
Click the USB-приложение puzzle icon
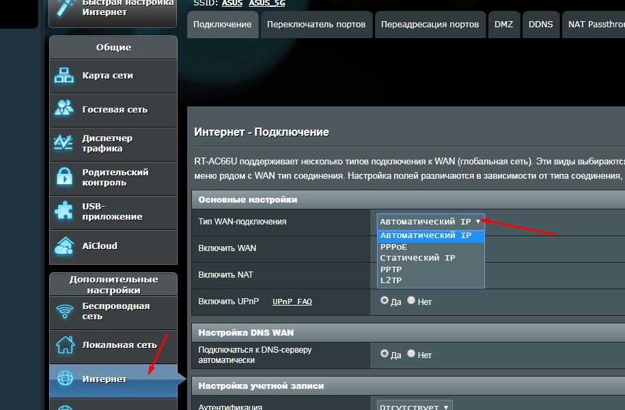[x=64, y=211]
